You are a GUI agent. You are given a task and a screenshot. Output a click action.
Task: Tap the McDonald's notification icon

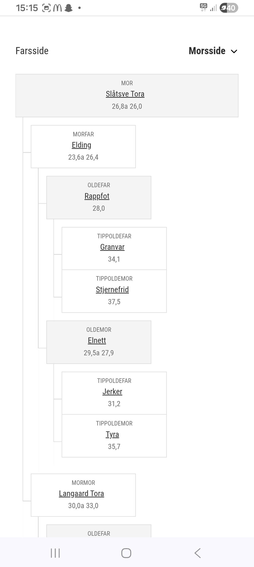pyautogui.click(x=57, y=8)
